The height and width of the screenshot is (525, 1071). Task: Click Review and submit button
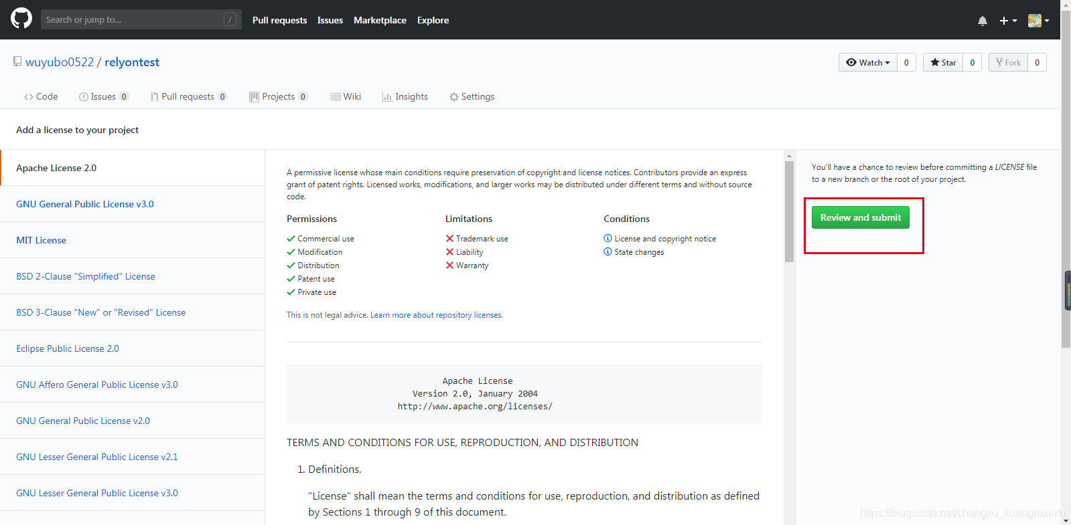point(861,217)
